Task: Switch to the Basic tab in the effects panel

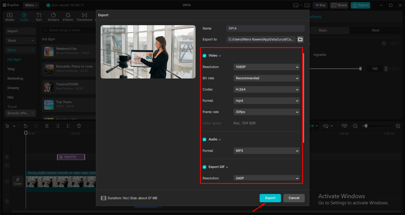Action: coord(323,30)
